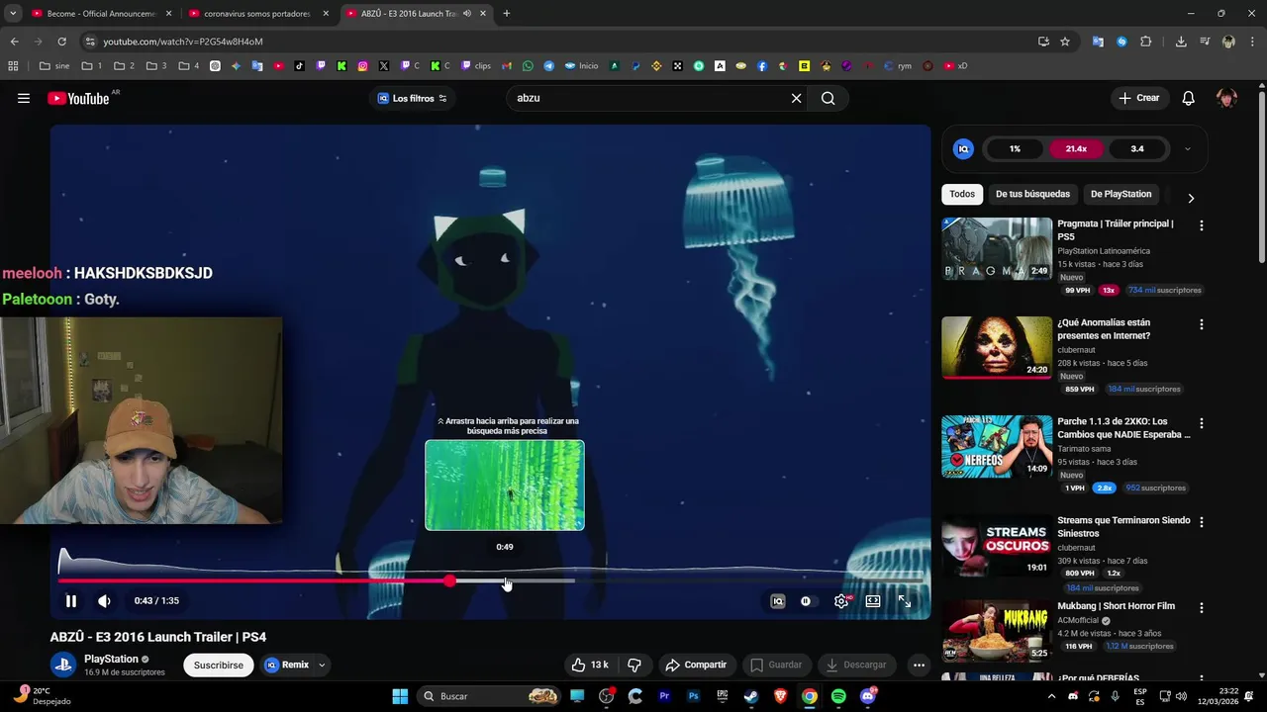Screen dimensions: 1267x712
Task: Open video settings gear in the player
Action: 841,601
